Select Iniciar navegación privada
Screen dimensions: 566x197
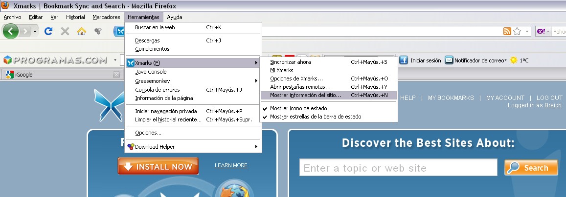(193, 111)
